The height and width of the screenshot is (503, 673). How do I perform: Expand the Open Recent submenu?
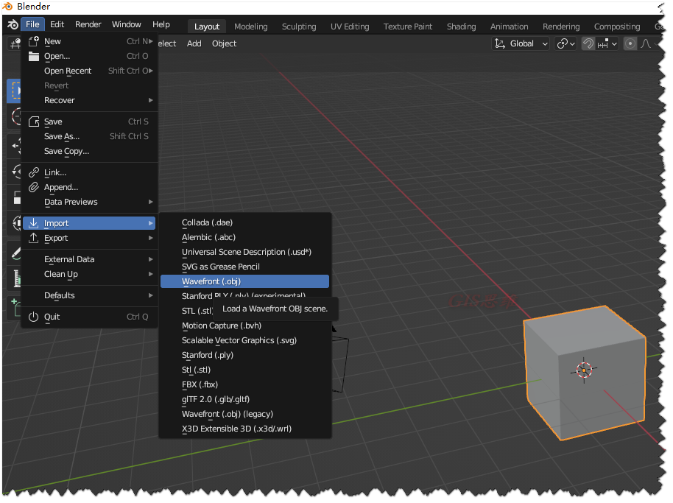tap(89, 71)
